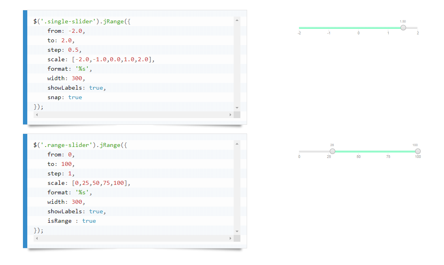
Task: Click the scroll-right arrow under the range-slider code
Action: 231,238
